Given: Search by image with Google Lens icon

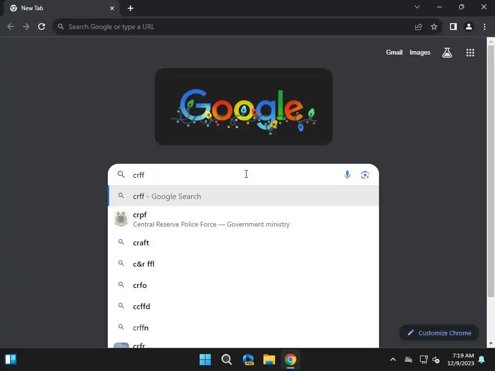Looking at the screenshot, I should coord(365,174).
